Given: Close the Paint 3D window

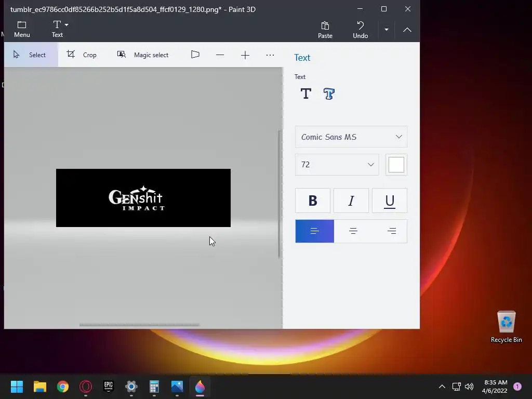Looking at the screenshot, I should 408,9.
